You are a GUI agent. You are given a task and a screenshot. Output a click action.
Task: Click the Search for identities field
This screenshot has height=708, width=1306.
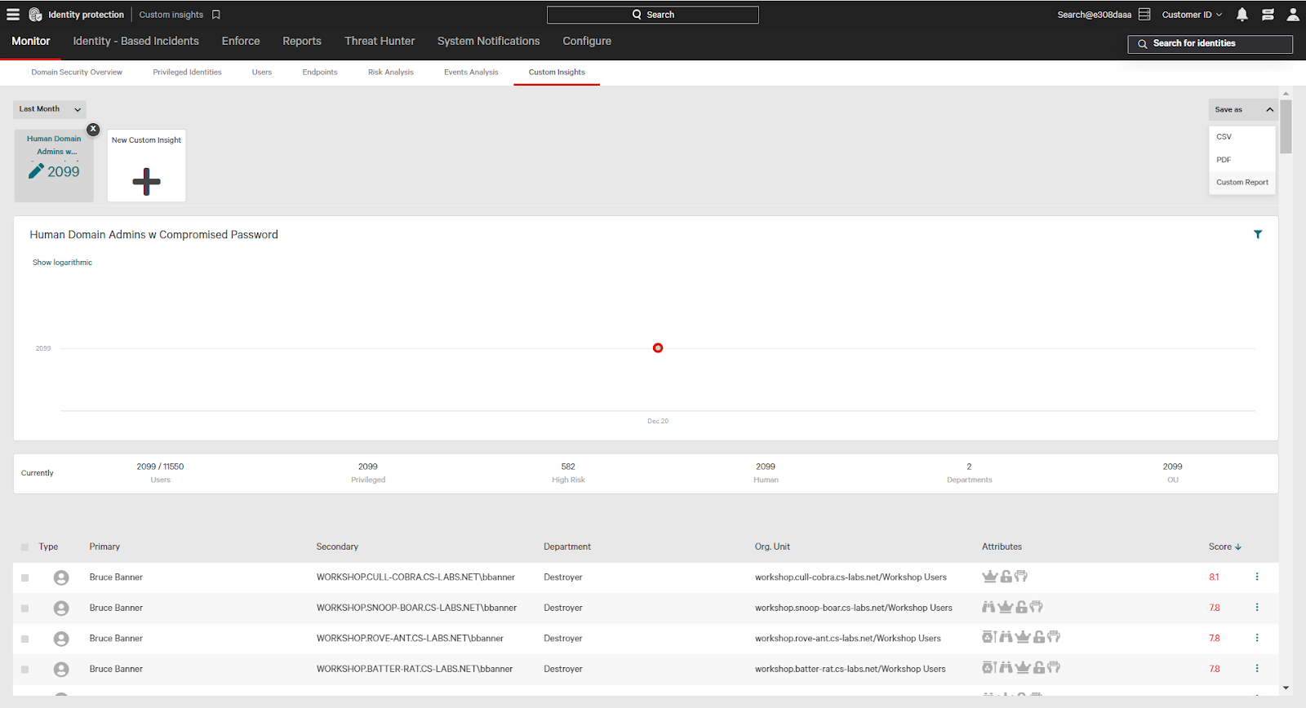click(x=1210, y=44)
